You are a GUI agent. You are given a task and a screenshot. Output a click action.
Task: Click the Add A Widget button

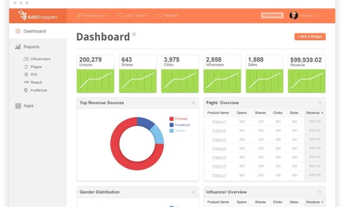pos(310,37)
